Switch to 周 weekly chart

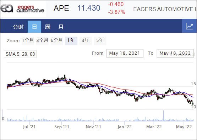pyautogui.click(x=48, y=27)
